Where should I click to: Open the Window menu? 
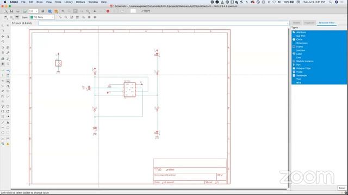pyautogui.click(x=93, y=2)
